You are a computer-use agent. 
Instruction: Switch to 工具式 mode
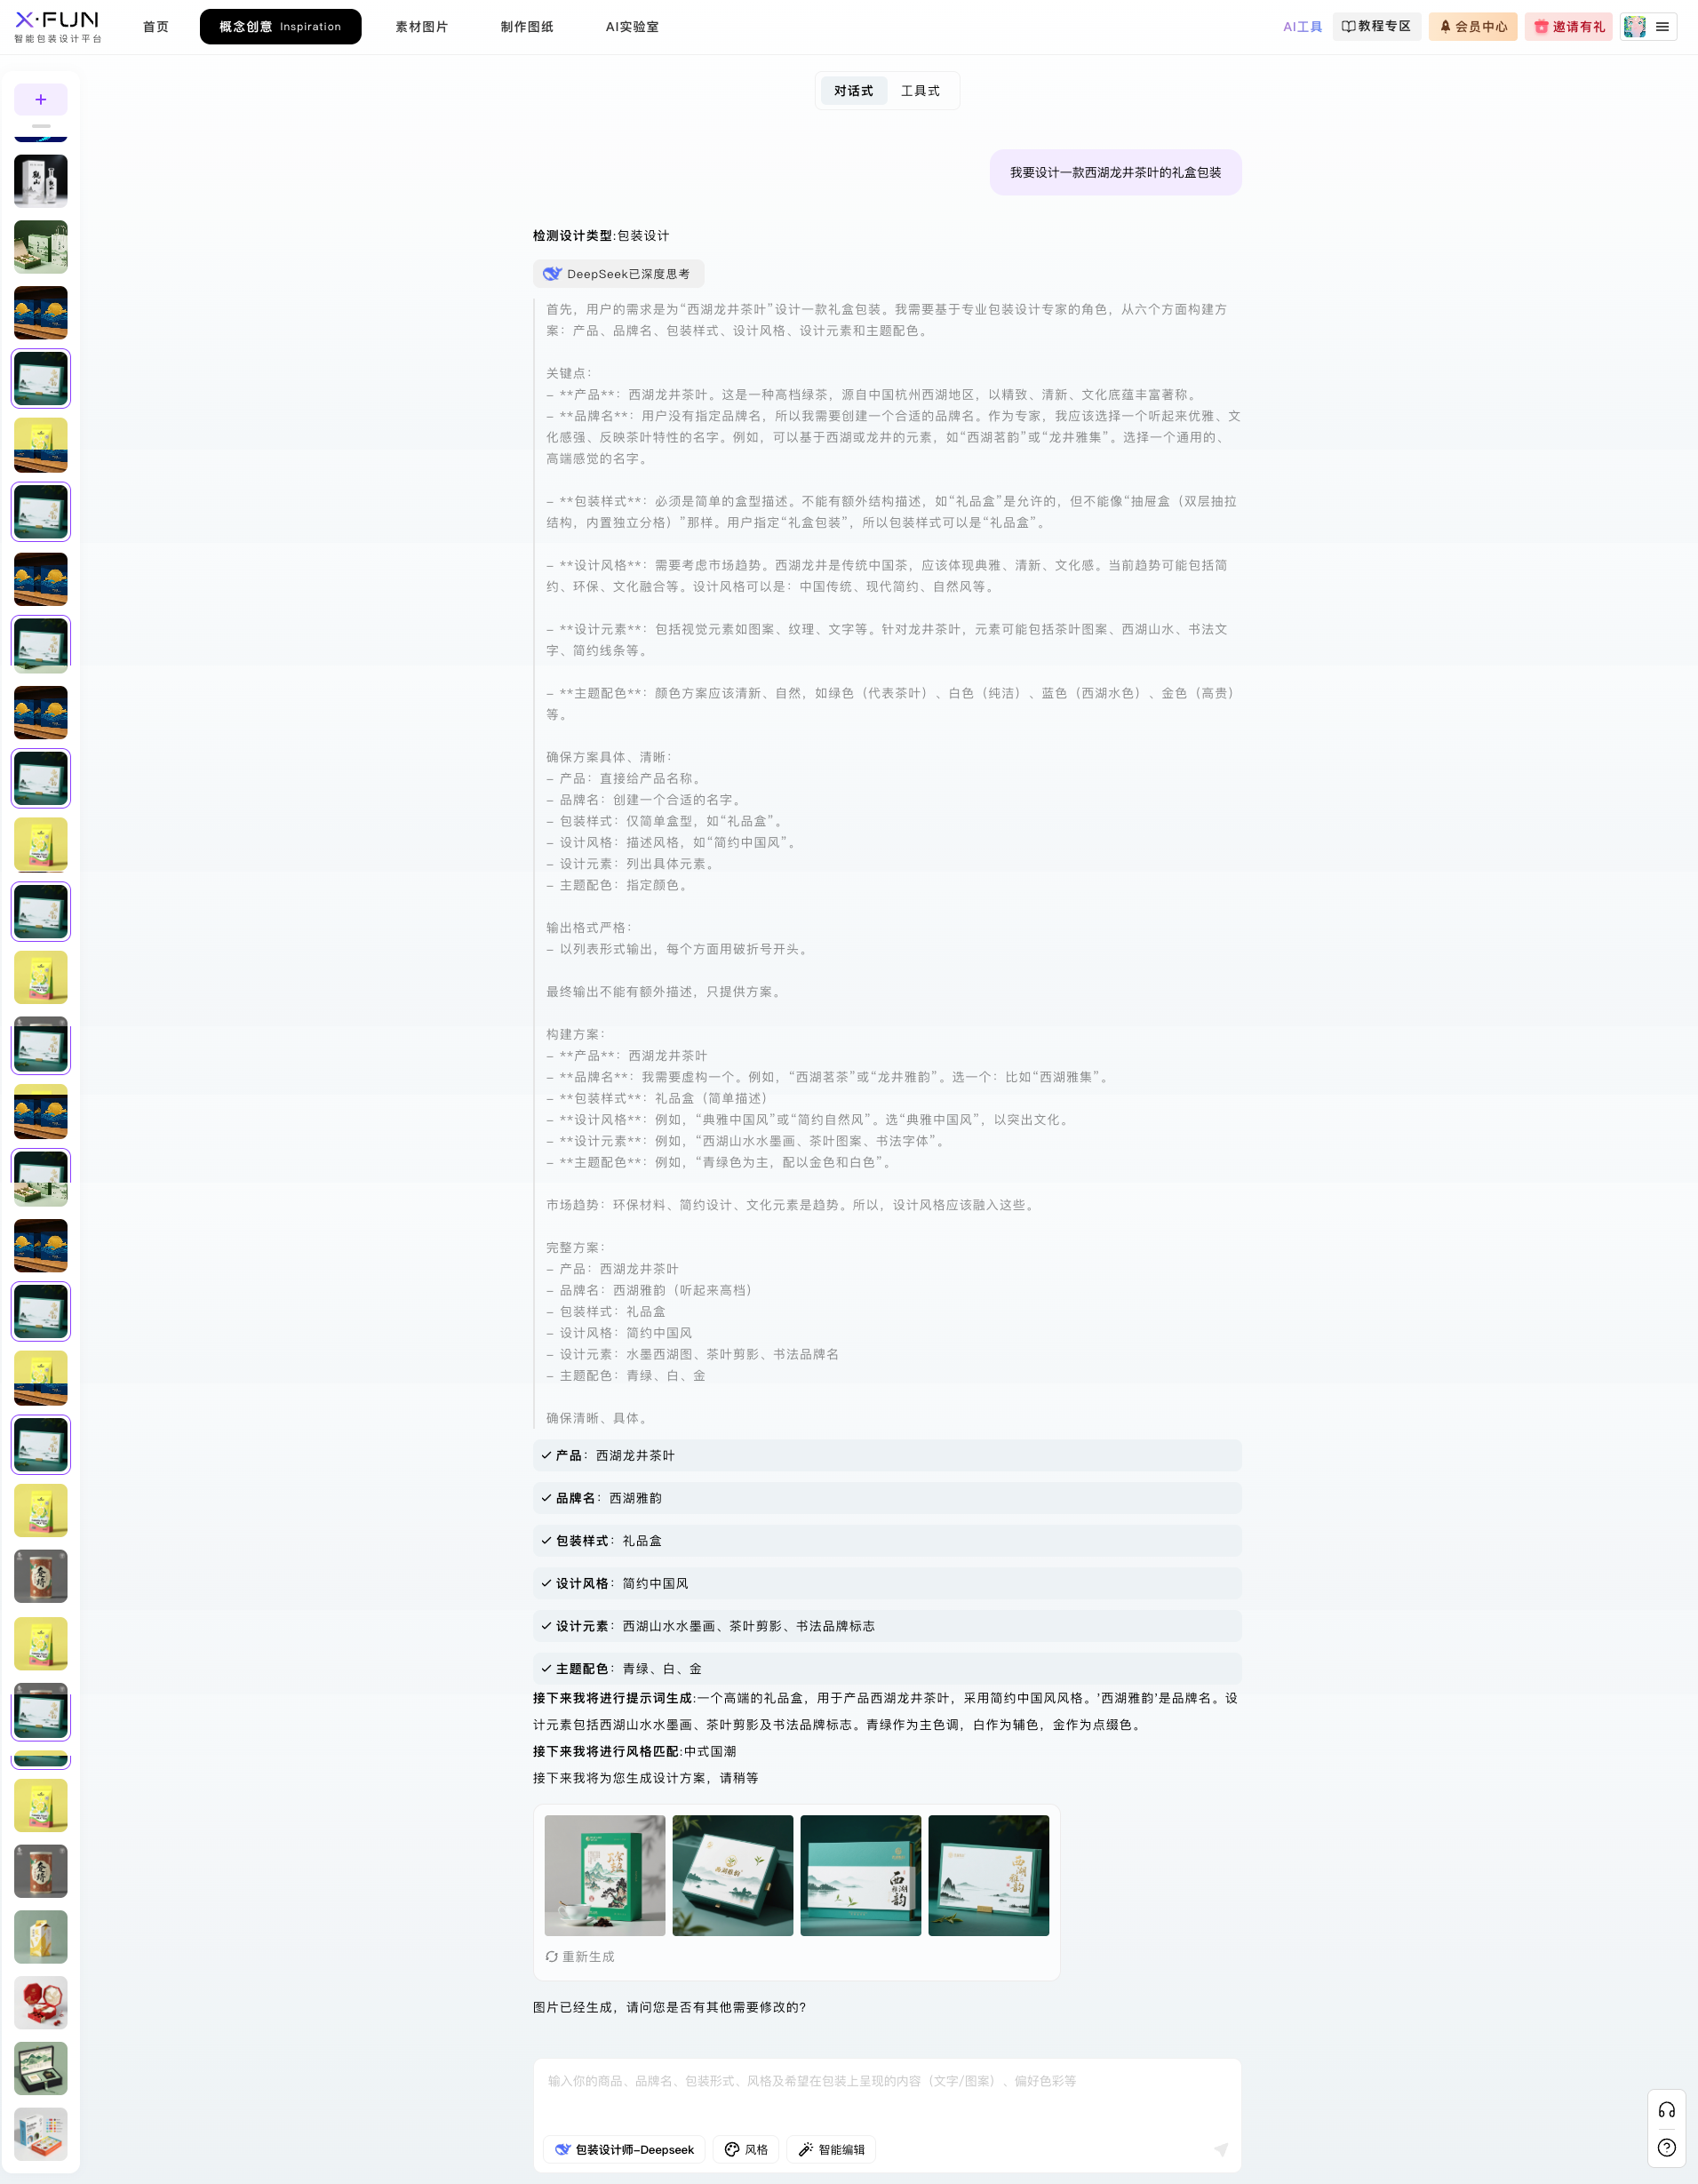(x=920, y=91)
